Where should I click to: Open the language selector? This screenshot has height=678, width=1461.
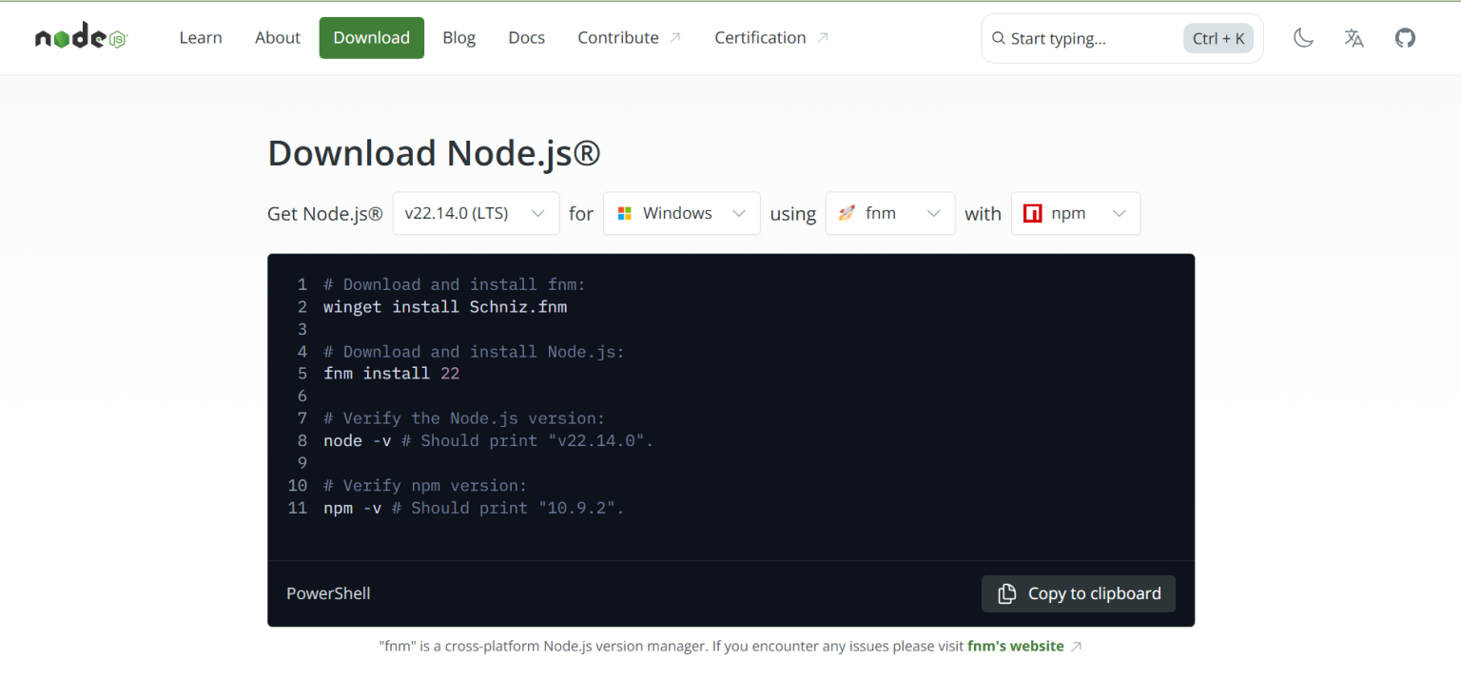tap(1354, 38)
